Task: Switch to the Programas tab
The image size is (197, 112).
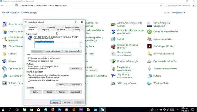Action: tap(51, 27)
